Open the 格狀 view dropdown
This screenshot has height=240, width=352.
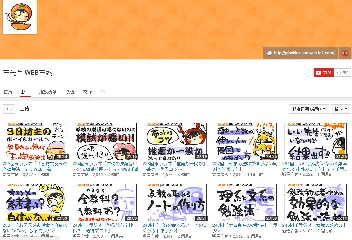(341, 109)
